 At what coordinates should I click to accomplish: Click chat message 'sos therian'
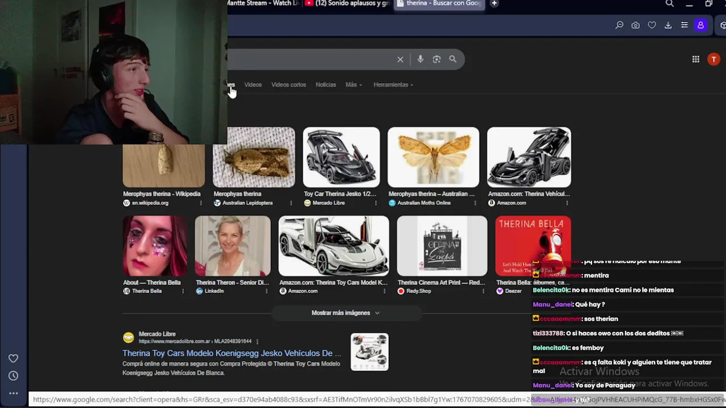point(601,319)
